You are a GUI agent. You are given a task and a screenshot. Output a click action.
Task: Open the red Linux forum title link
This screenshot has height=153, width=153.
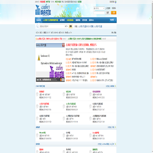pyautogui.click(x=96, y=133)
